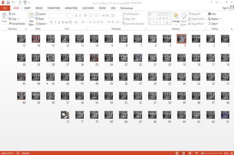Screen dimensions: 234x155
Task: Open the FILEminimizer tab
Action: 127,8
